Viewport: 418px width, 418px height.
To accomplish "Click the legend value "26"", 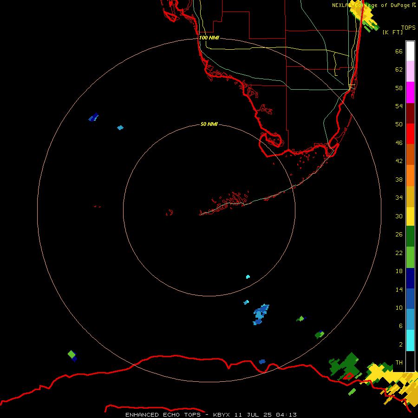I will click(399, 235).
